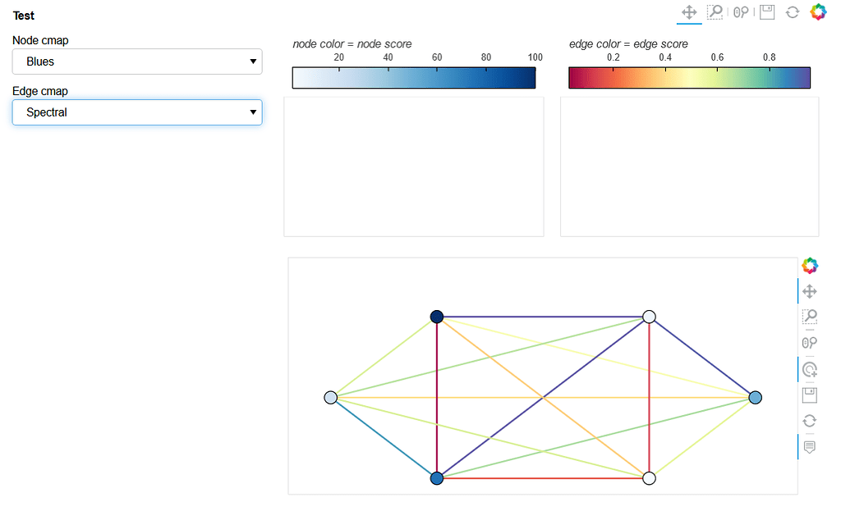This screenshot has width=841, height=511.
Task: Click the Bokeh logo above the graph toolbar
Action: click(809, 265)
